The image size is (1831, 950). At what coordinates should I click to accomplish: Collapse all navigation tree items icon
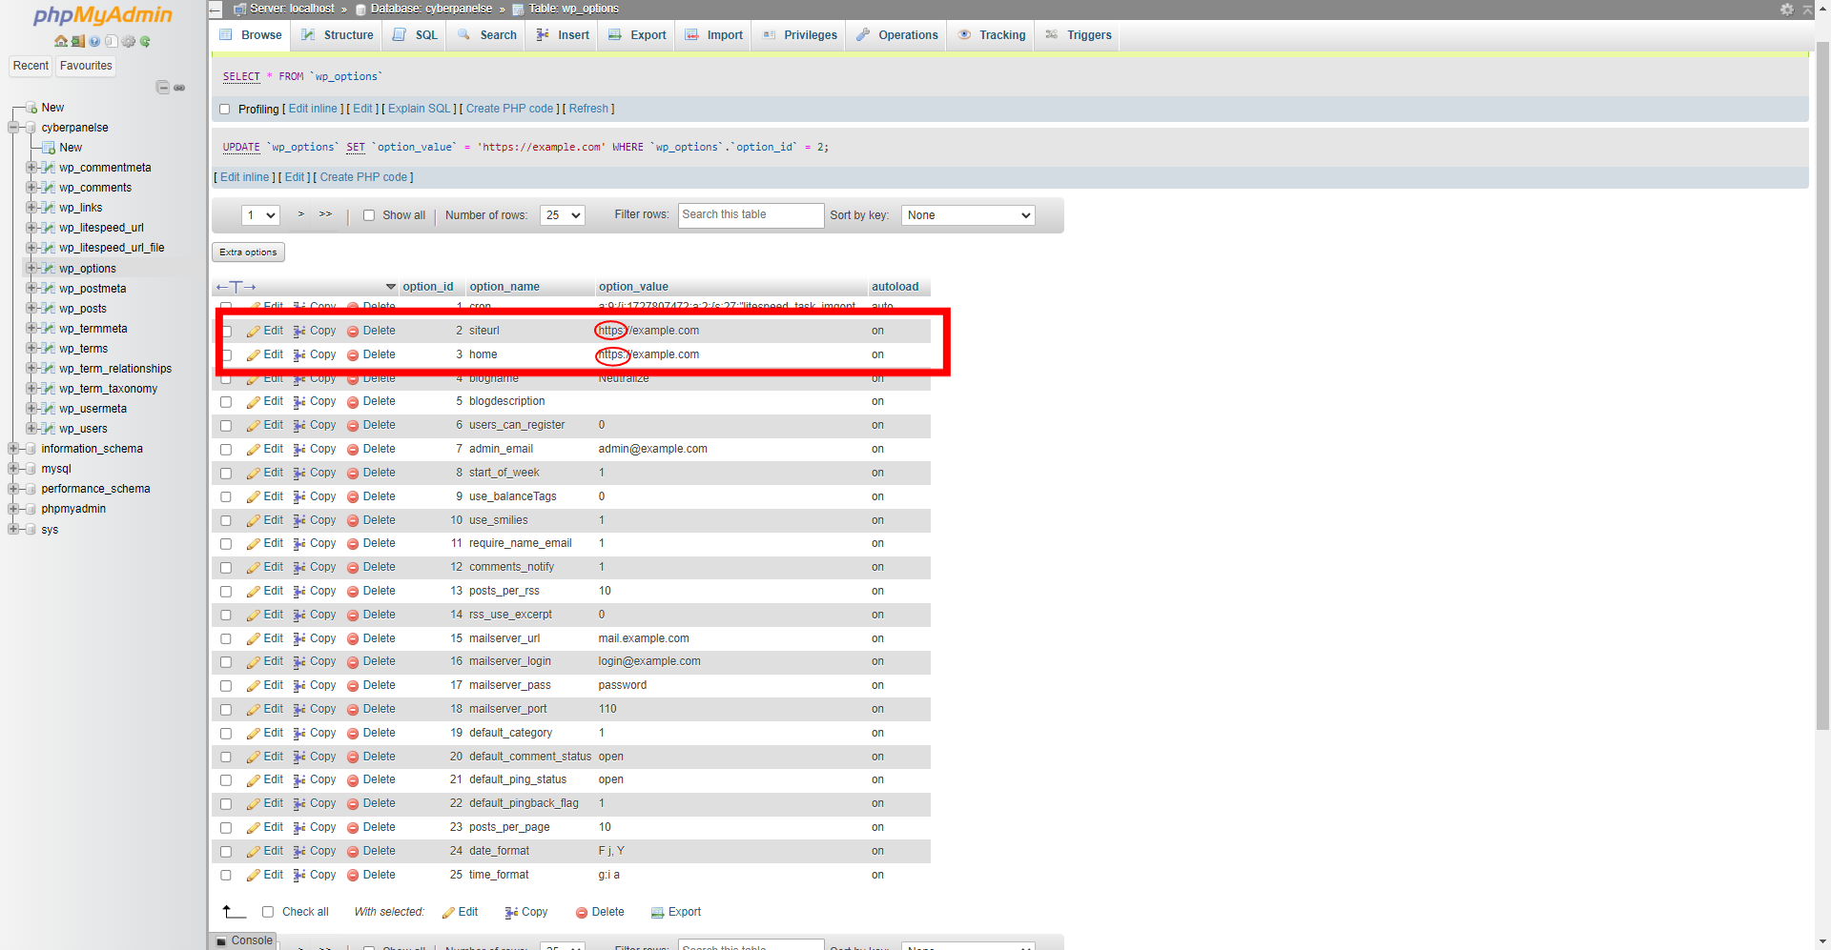point(162,88)
